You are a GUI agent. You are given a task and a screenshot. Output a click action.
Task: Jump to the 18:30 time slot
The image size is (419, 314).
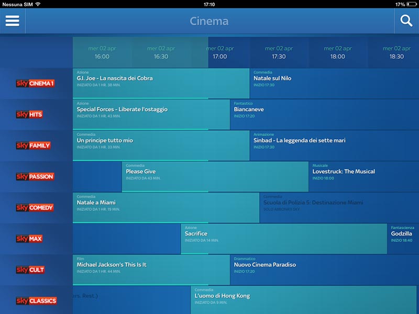(x=393, y=52)
